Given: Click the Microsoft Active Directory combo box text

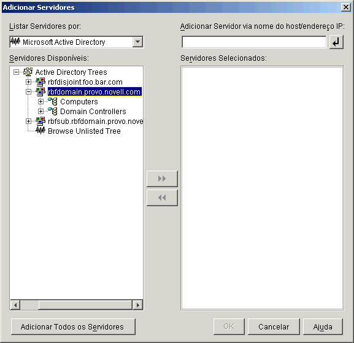Looking at the screenshot, I should (x=64, y=42).
